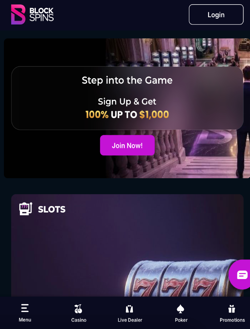Viewport: 250px width, 329px height.
Task: Click the 777 slot machine icon
Action: (25, 209)
